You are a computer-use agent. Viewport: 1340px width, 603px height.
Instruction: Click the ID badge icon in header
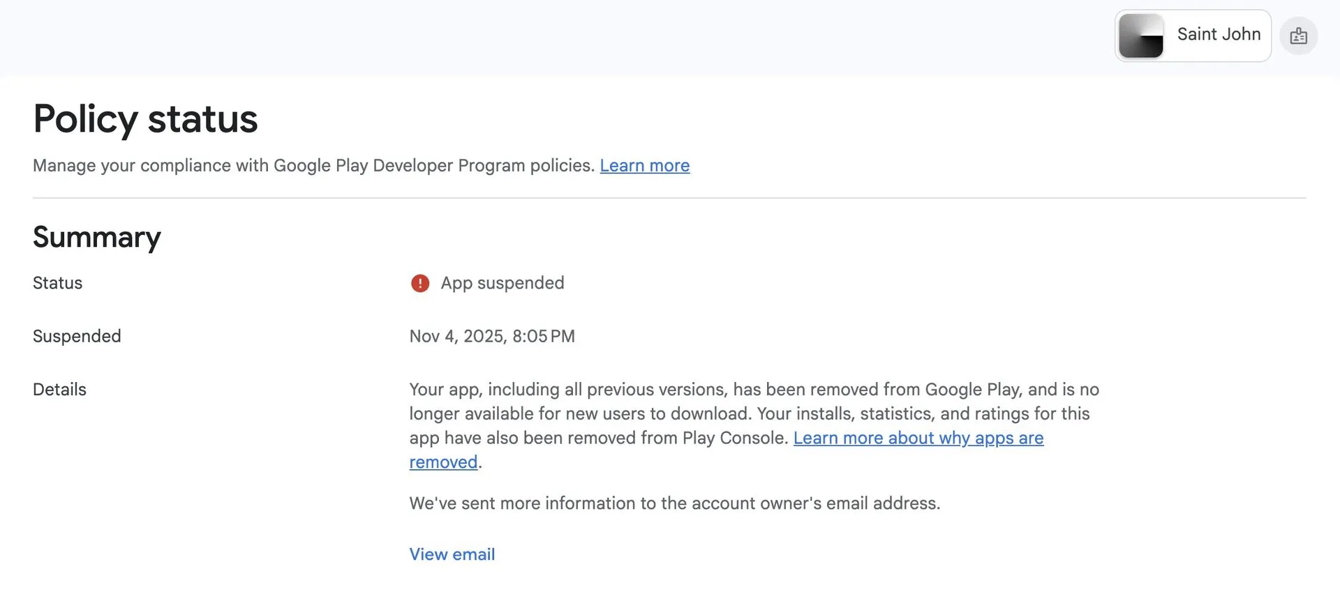(1298, 36)
